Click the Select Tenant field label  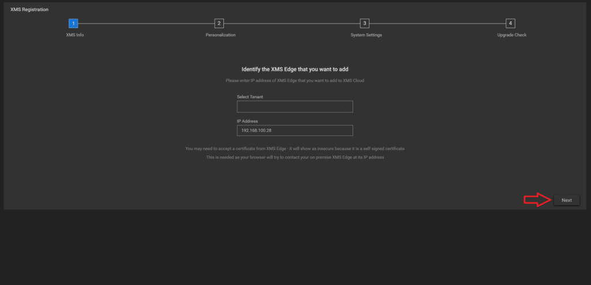(x=250, y=97)
